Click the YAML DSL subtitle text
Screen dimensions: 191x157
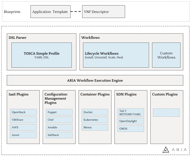click(42, 57)
